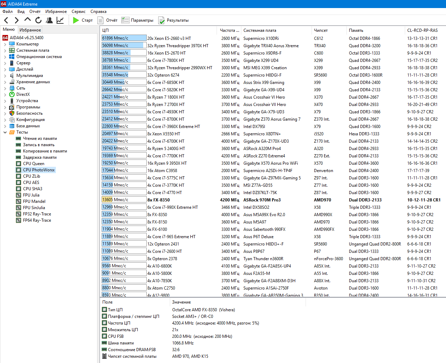Screen dimensions: 446x363
Task: Select CPU SHA3 benchmark icon
Action: (x=19, y=189)
